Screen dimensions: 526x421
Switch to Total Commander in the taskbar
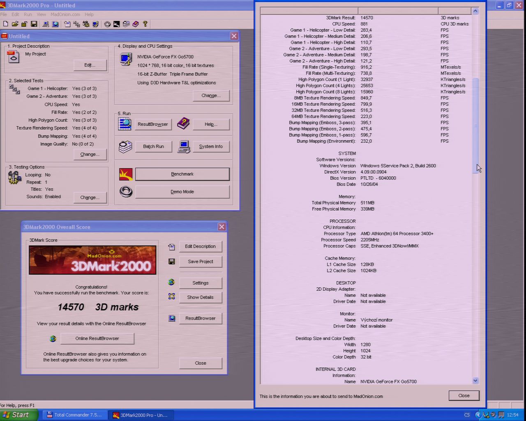click(75, 415)
